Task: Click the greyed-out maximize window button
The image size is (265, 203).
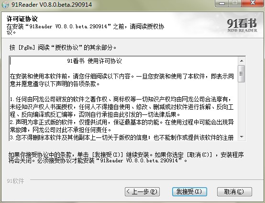Action: [x=235, y=3]
